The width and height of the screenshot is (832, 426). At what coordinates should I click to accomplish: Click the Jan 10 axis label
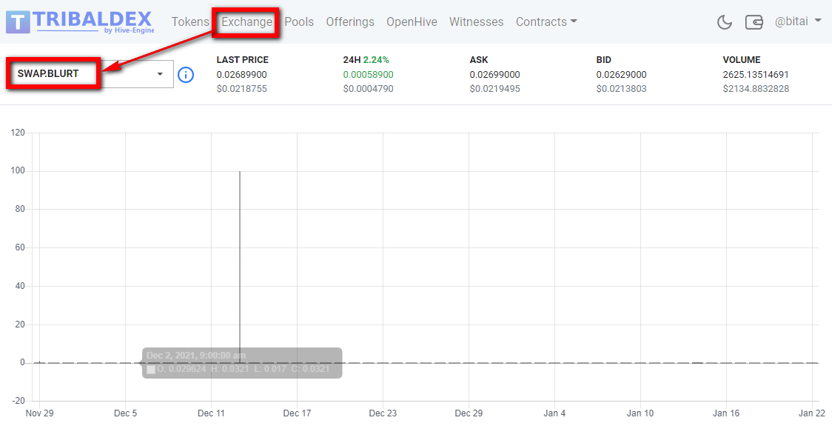click(x=640, y=413)
